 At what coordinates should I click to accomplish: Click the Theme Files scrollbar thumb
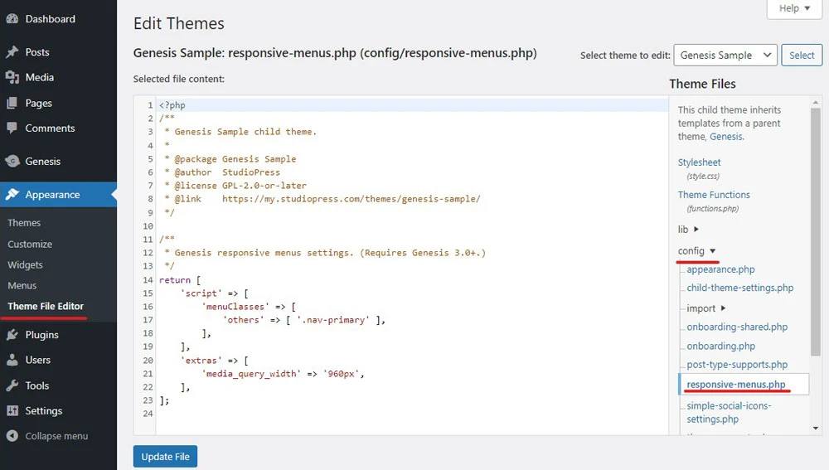[x=816, y=231]
